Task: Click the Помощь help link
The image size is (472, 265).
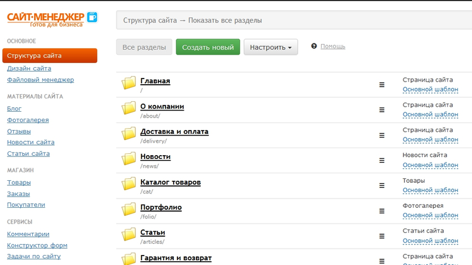Action: coord(333,46)
